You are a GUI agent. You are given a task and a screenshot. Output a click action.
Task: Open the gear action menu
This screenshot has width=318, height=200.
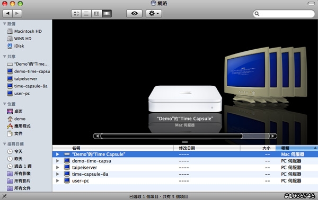[154, 14]
